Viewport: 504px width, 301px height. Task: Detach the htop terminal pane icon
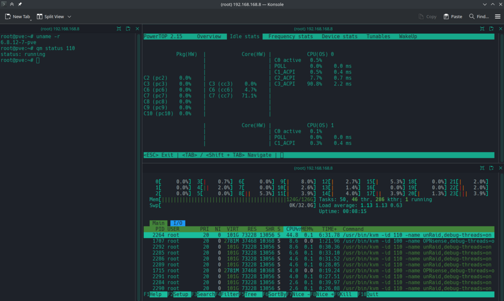[491, 168]
